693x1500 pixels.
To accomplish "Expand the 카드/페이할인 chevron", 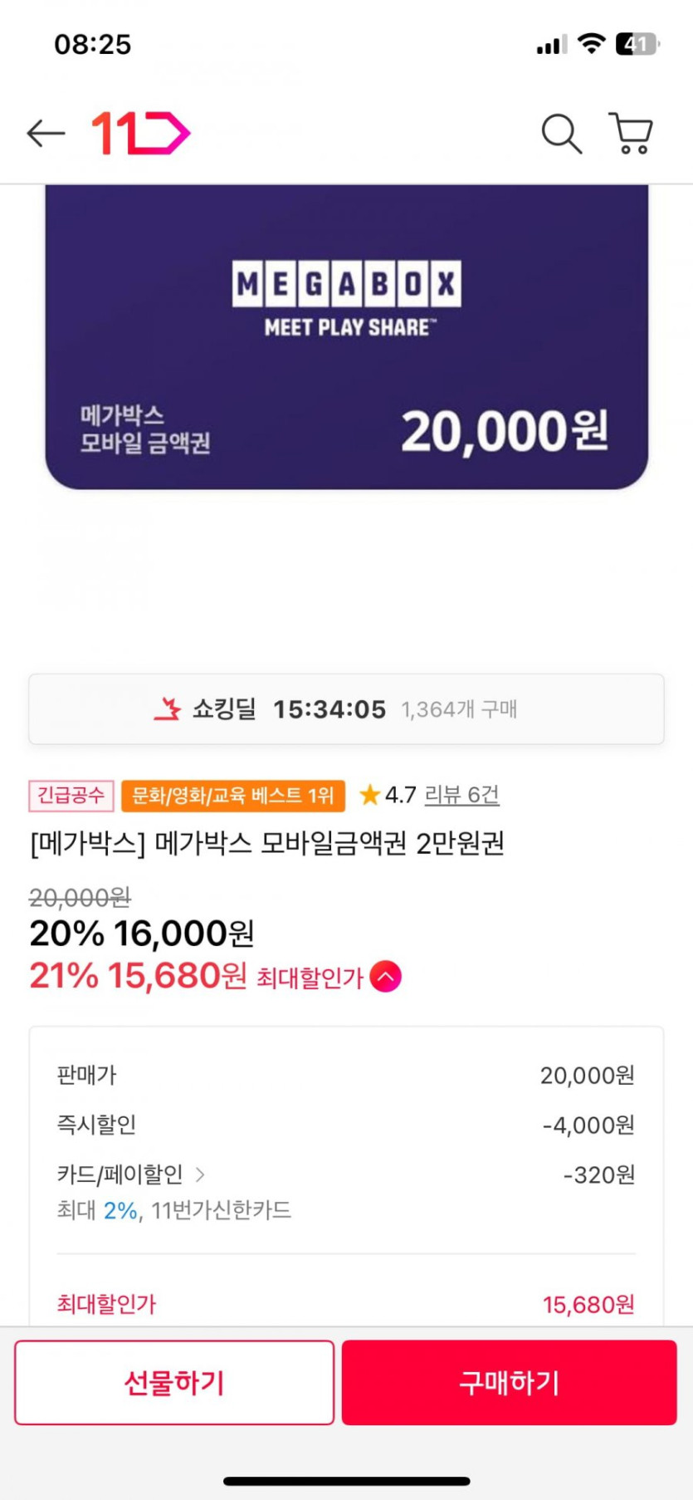I will click(x=200, y=1174).
